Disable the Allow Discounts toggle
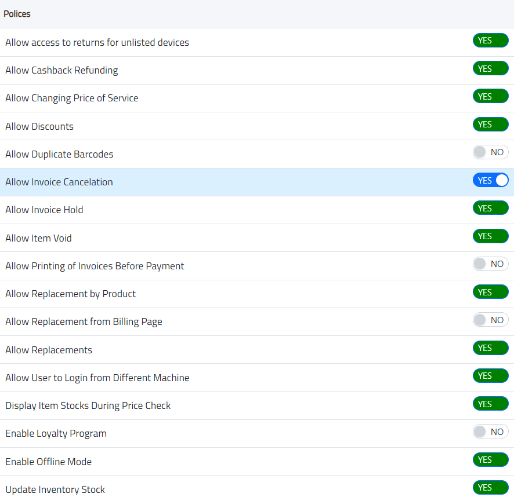514x501 pixels. click(x=490, y=125)
